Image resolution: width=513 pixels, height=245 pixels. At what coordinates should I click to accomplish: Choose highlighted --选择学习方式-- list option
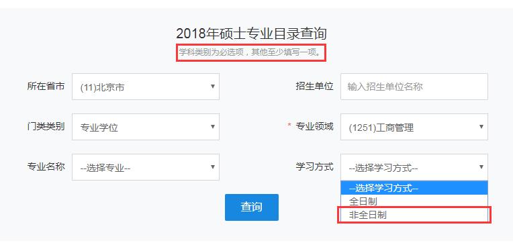click(414, 188)
